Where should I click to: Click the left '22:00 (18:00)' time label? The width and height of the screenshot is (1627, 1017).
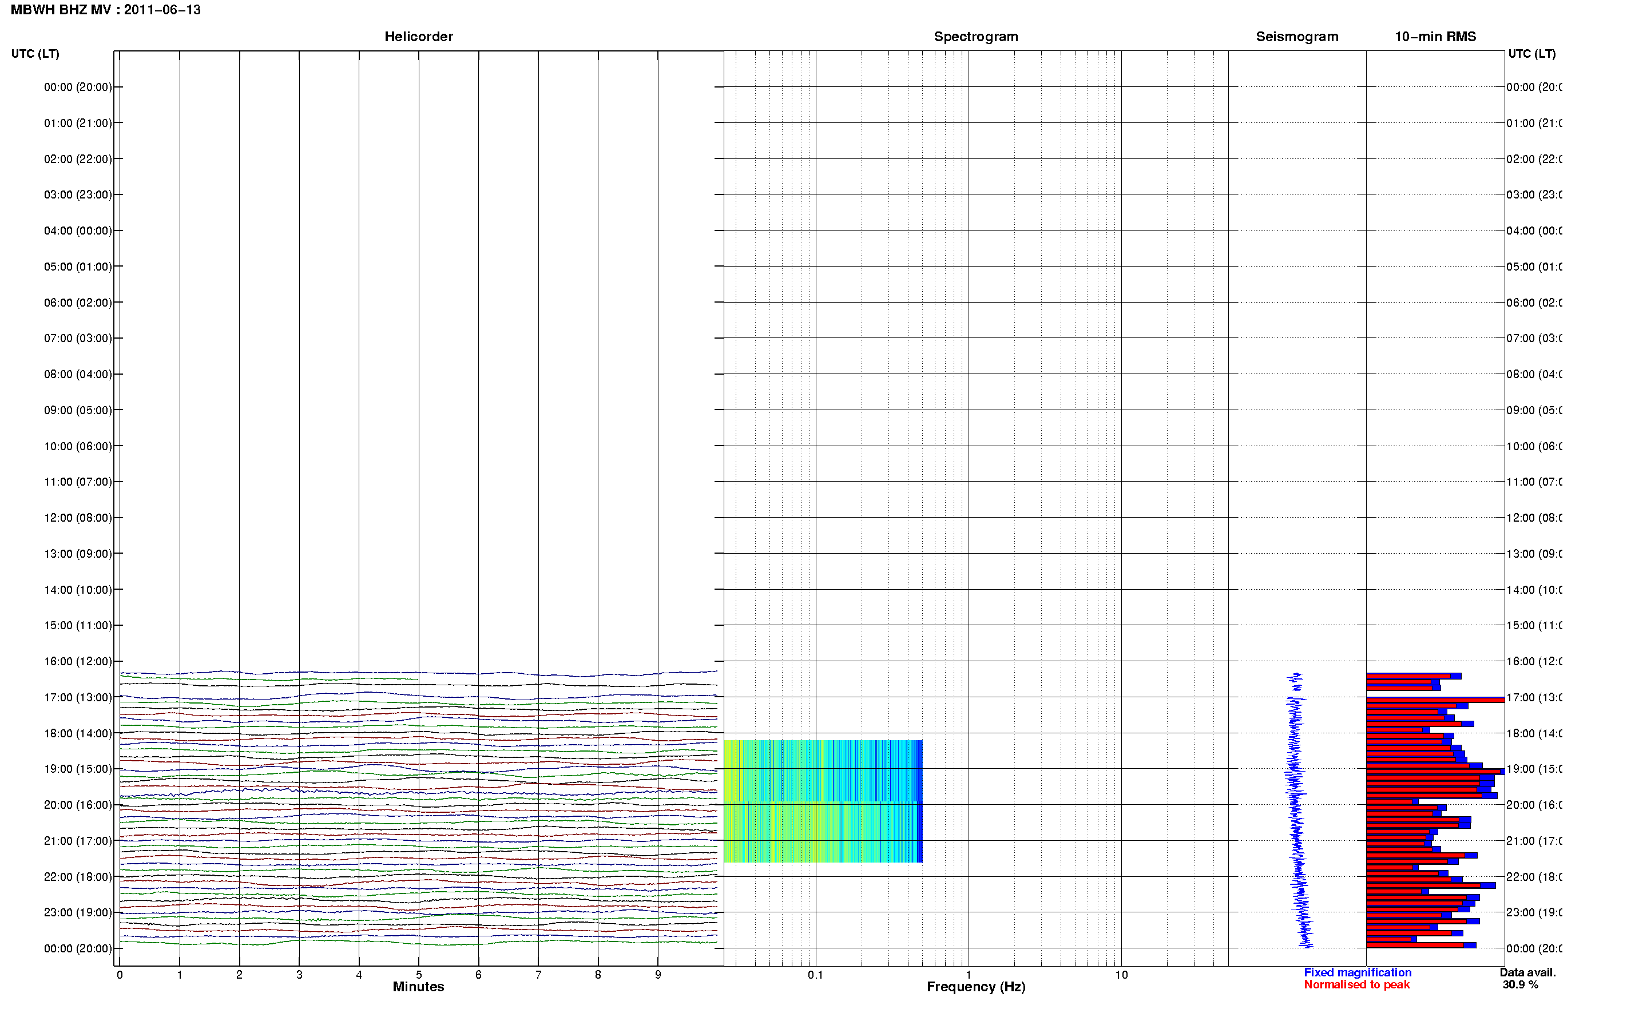pyautogui.click(x=78, y=877)
